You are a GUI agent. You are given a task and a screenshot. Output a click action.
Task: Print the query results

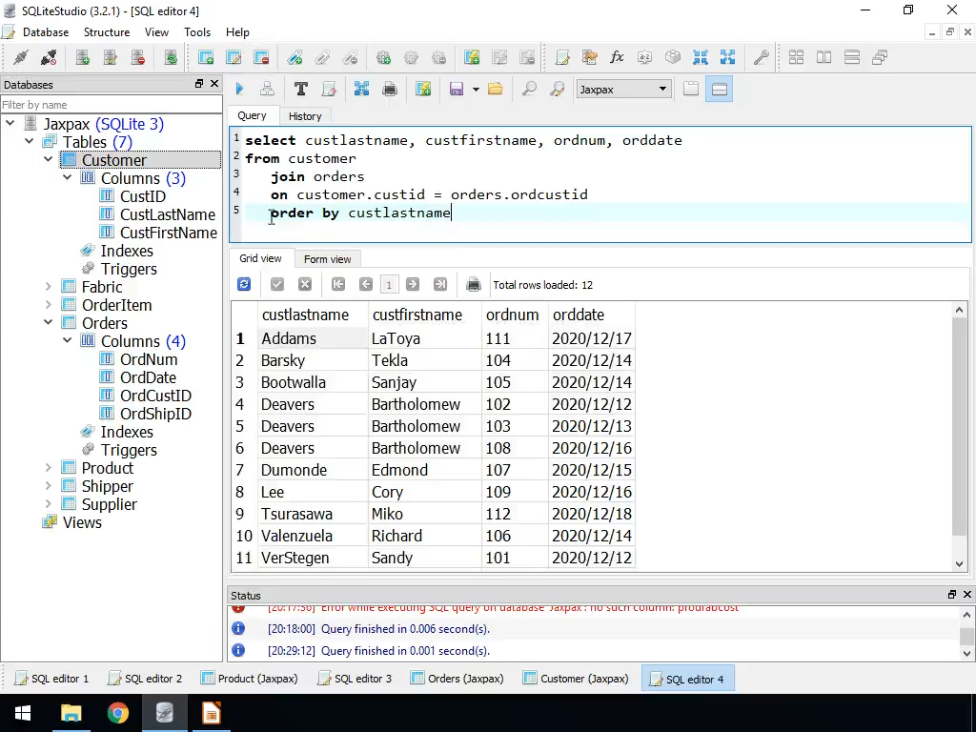[x=474, y=284]
